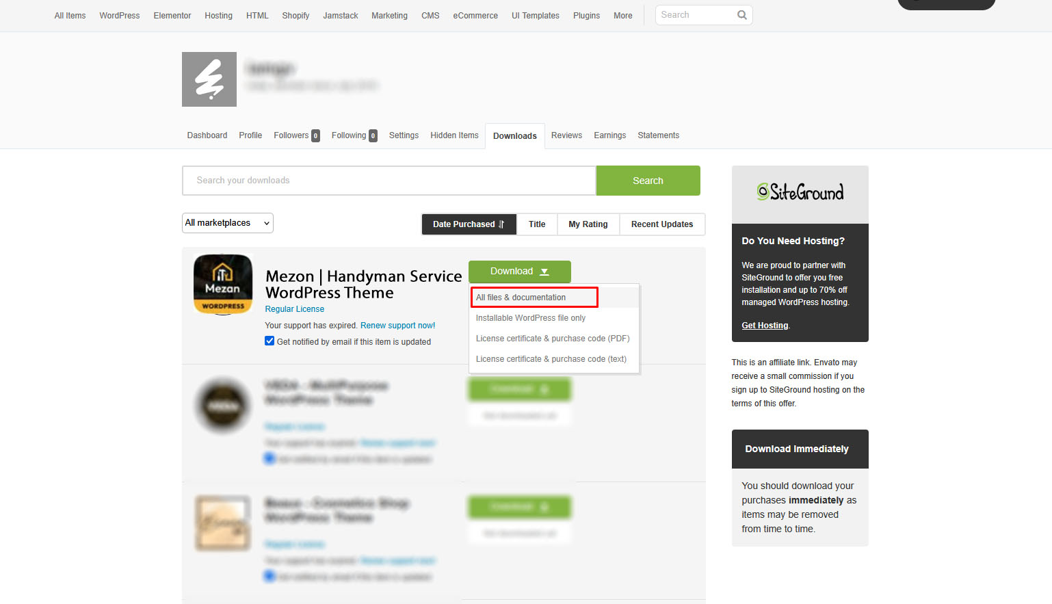Viewport: 1052px width, 604px height.
Task: Click the Following count badge
Action: pyautogui.click(x=373, y=135)
